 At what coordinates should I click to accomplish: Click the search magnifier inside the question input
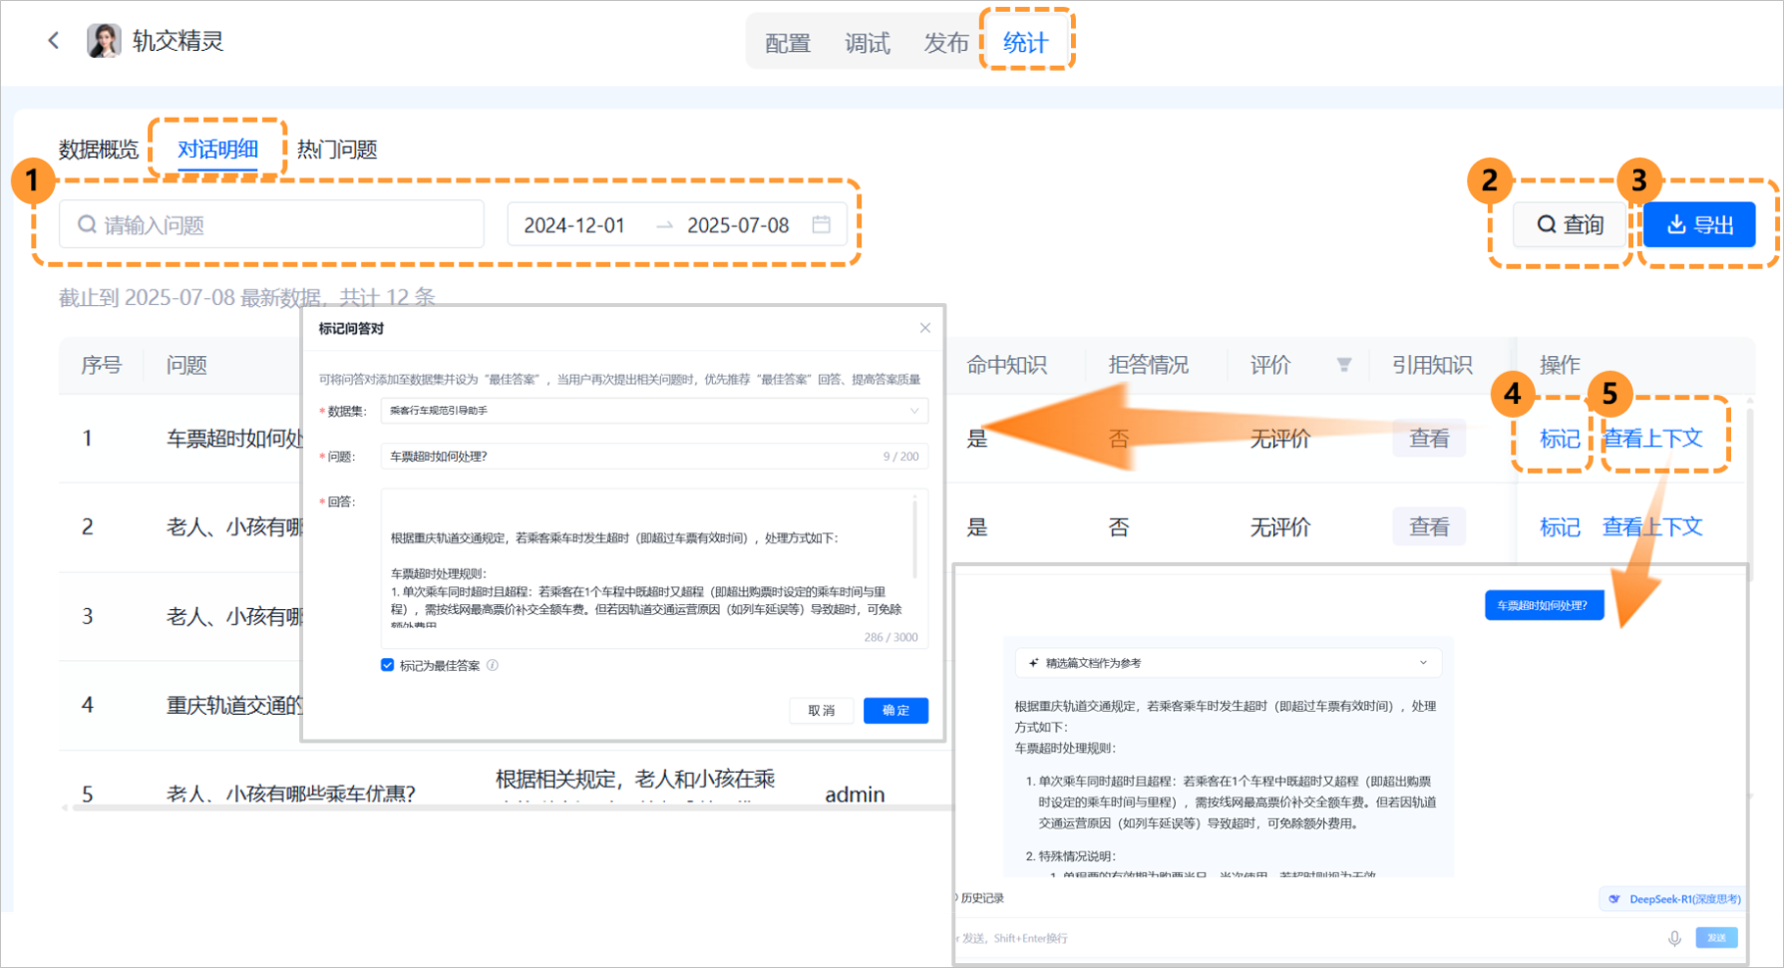(x=86, y=225)
